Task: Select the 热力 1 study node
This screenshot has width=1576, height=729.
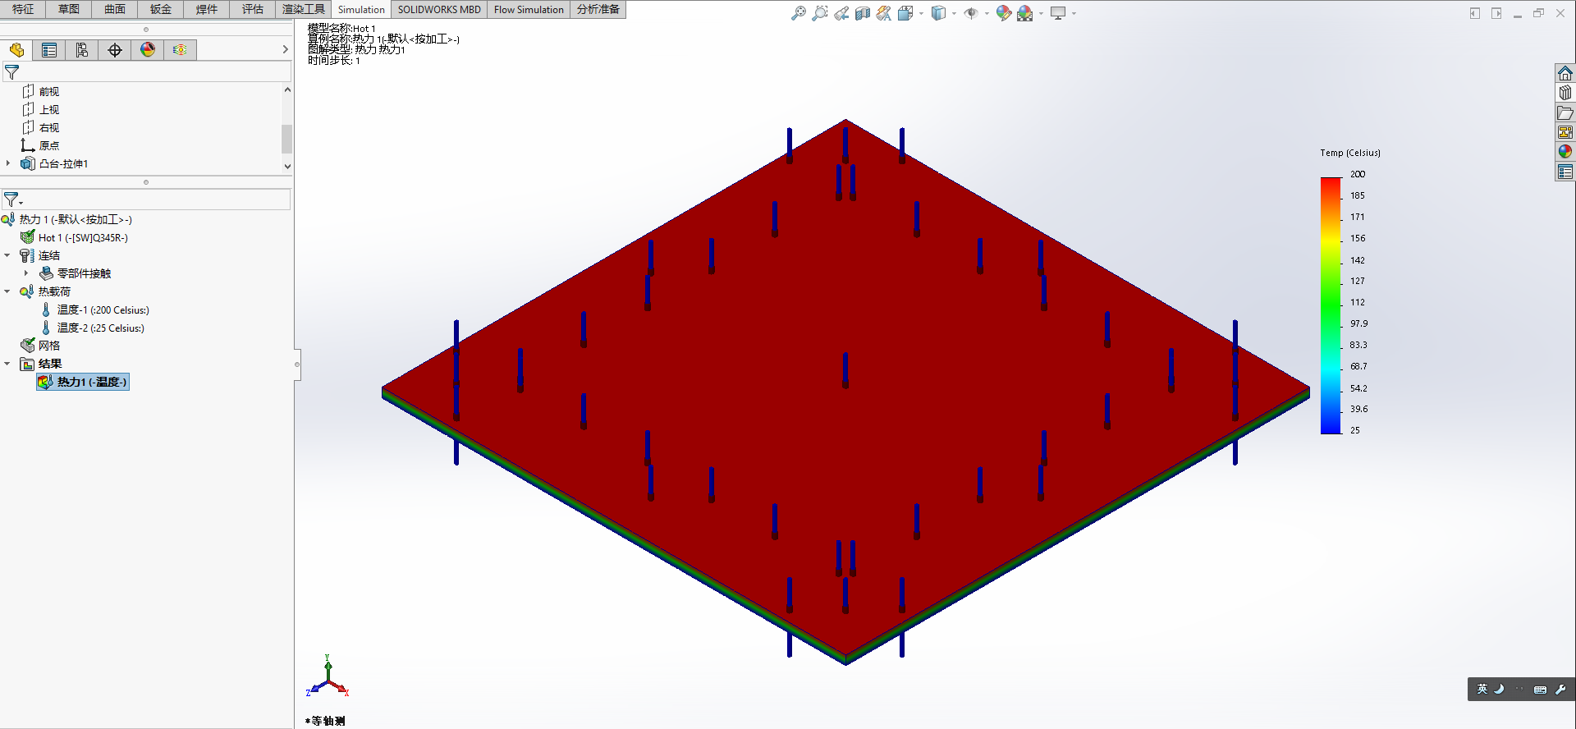Action: (67, 219)
